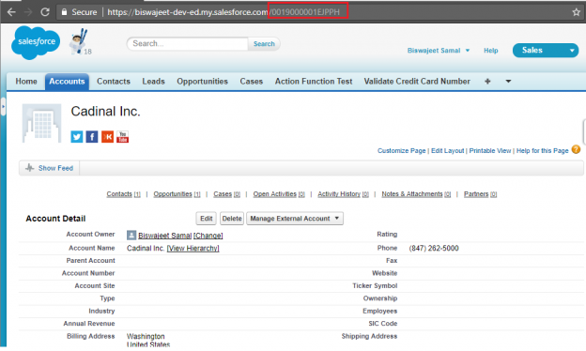The width and height of the screenshot is (586, 351).
Task: Expand the tab overflow arrow
Action: [508, 82]
